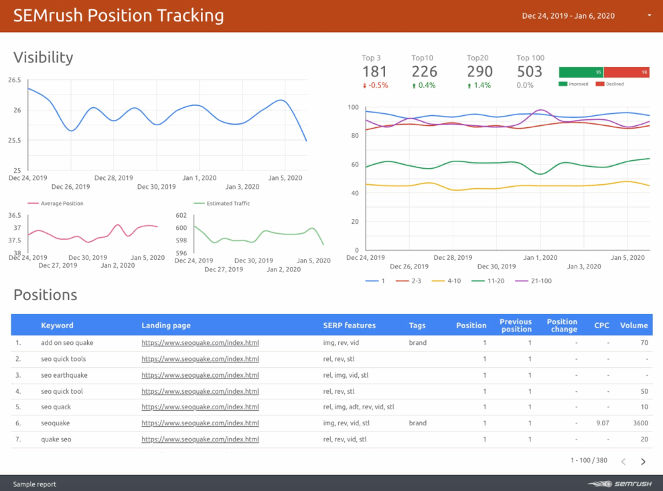This screenshot has width=663, height=491.
Task: Open landing page link for 'seoquake'
Action: pyautogui.click(x=200, y=423)
